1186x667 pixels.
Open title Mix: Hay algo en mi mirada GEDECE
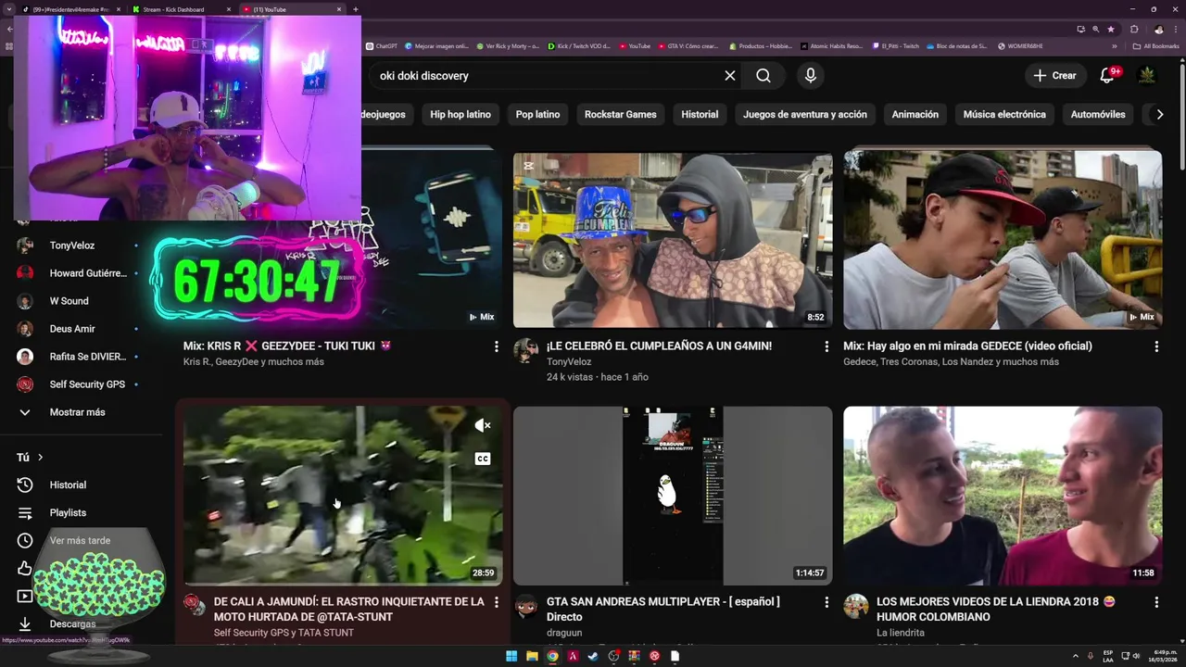click(967, 346)
